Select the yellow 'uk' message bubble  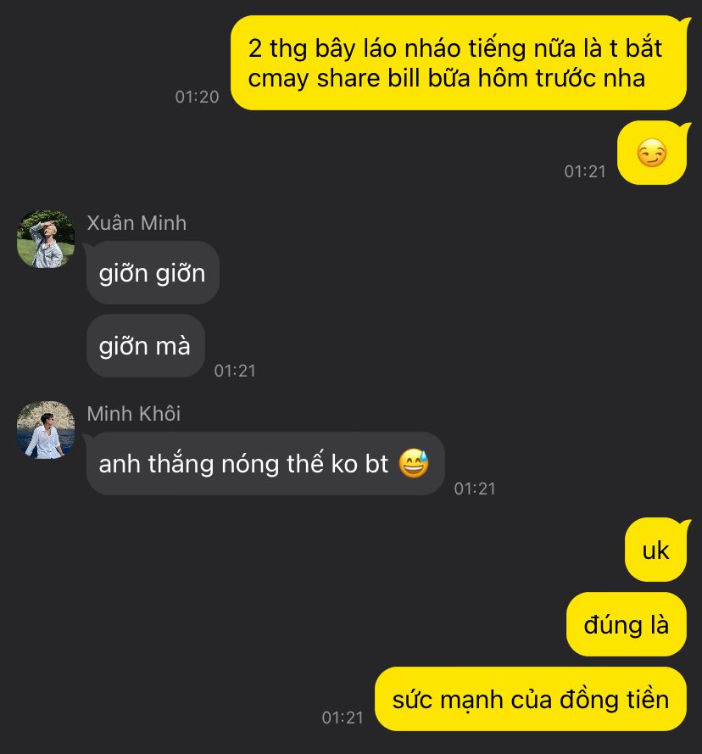click(x=656, y=550)
